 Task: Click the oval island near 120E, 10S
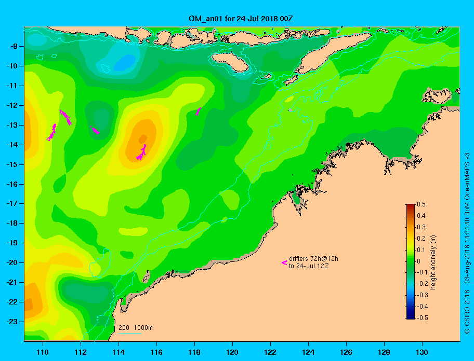[x=230, y=62]
